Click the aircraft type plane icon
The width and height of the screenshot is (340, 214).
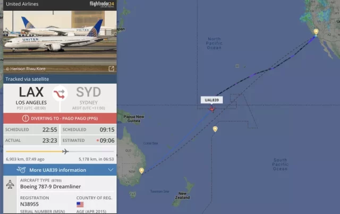click(x=10, y=184)
